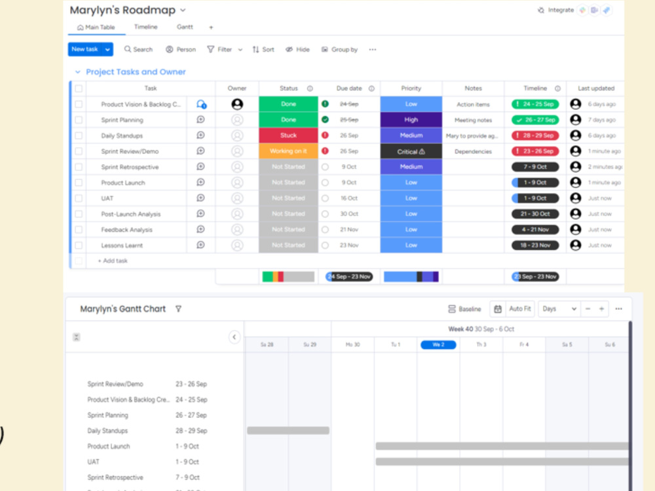
Task: Check the select-all tasks checkbox
Action: point(79,88)
